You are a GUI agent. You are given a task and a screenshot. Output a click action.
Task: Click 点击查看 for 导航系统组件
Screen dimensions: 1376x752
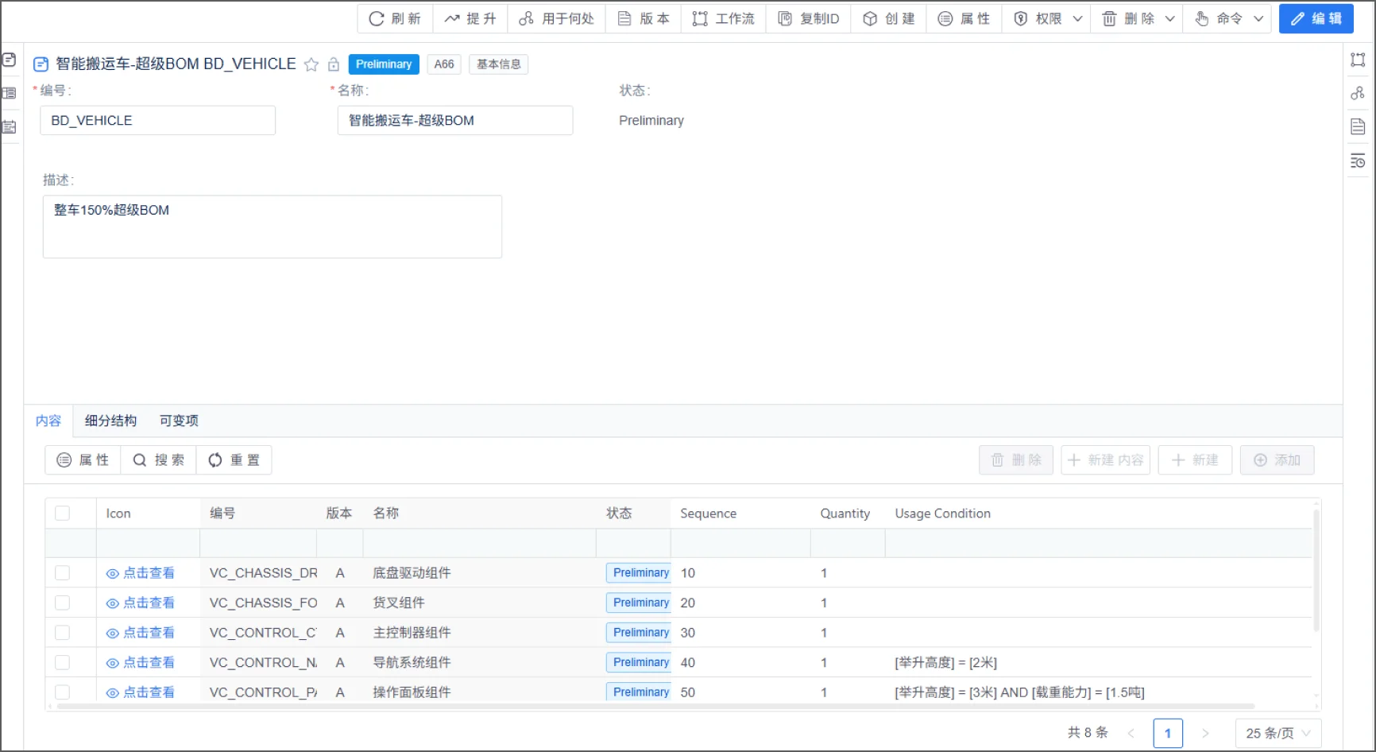141,662
